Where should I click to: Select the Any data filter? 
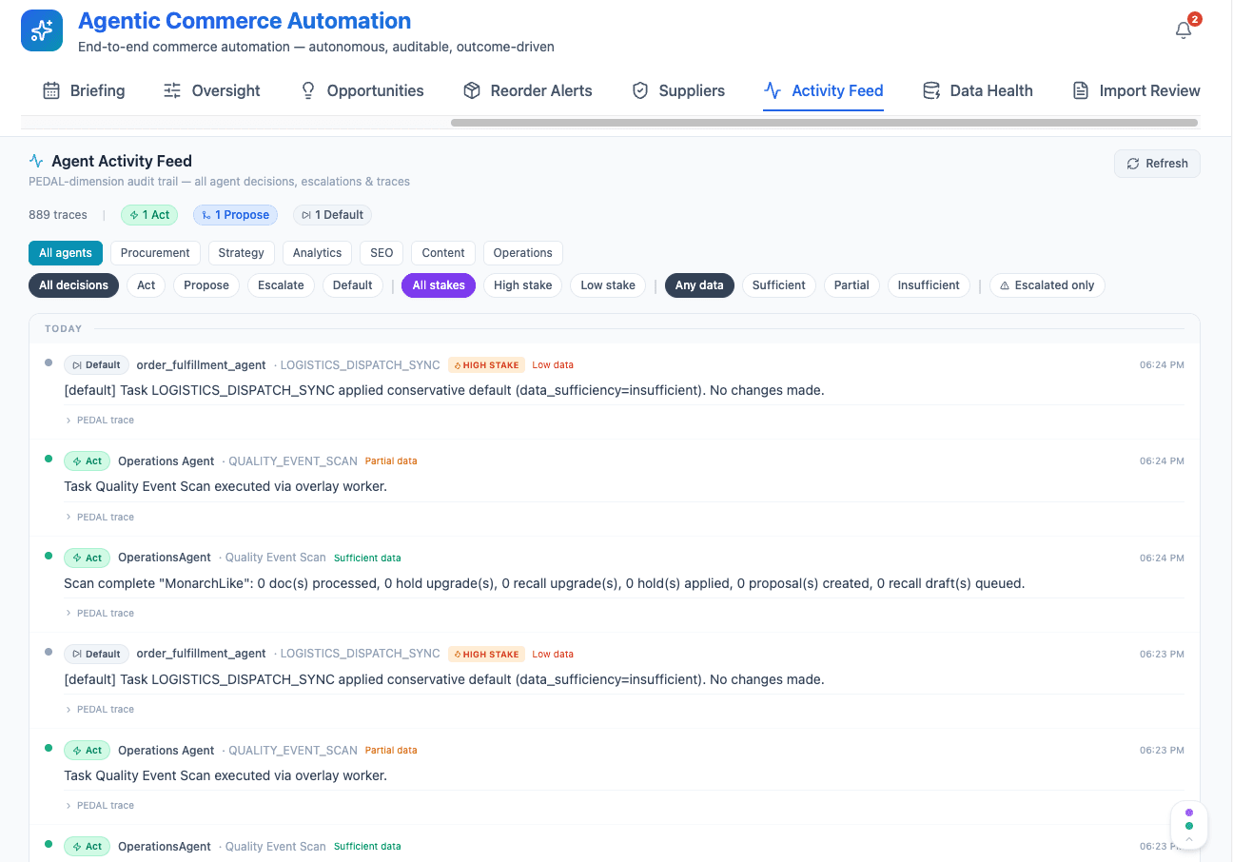pos(699,285)
